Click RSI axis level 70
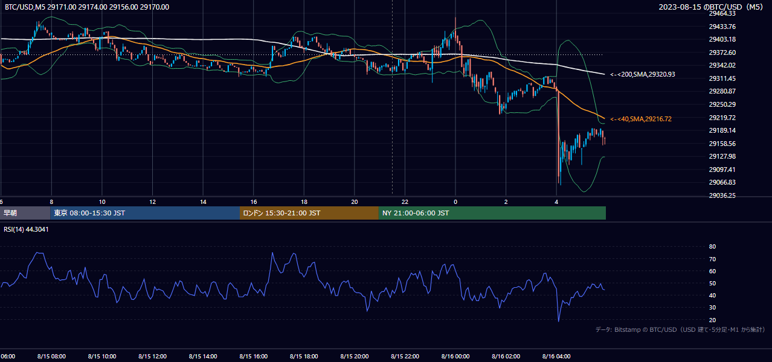 click(x=712, y=259)
